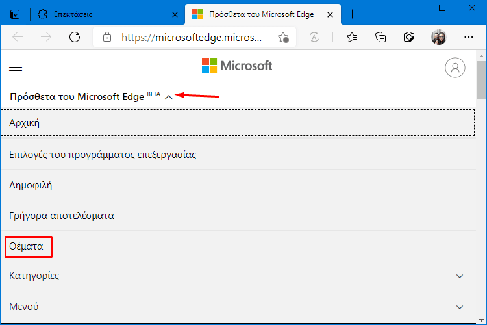Expand the Μενού section
Viewport: 487px width, 325px height.
click(460, 307)
